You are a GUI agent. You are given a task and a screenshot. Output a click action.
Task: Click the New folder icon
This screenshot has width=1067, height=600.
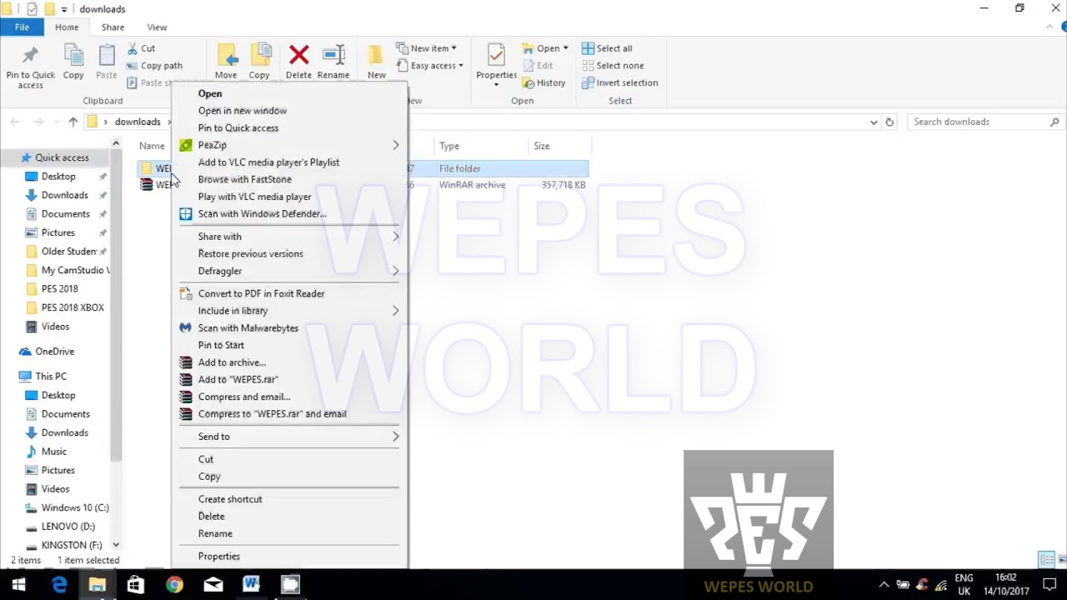[x=376, y=57]
